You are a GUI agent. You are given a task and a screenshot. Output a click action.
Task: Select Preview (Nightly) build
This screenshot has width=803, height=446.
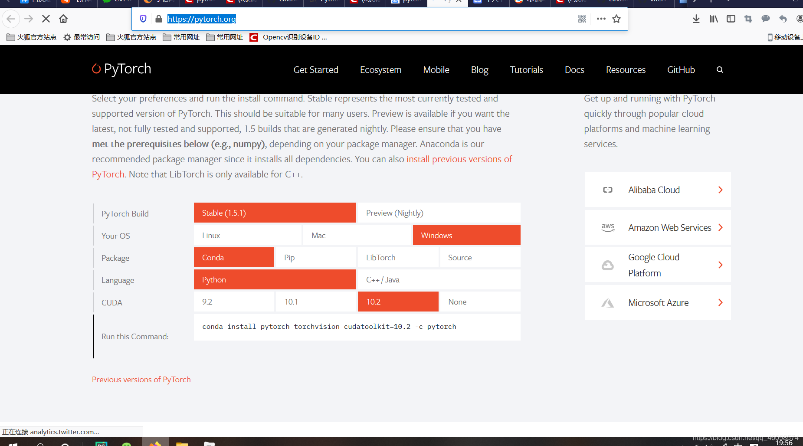(439, 213)
